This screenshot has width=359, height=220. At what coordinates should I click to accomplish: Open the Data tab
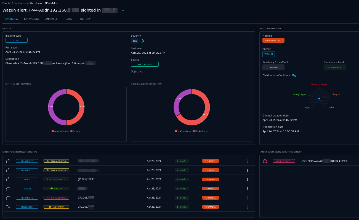pos(69,19)
